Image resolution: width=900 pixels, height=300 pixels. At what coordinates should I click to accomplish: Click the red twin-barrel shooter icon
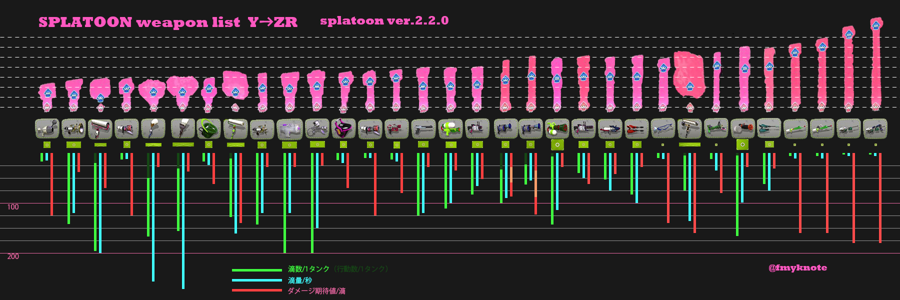(x=636, y=128)
